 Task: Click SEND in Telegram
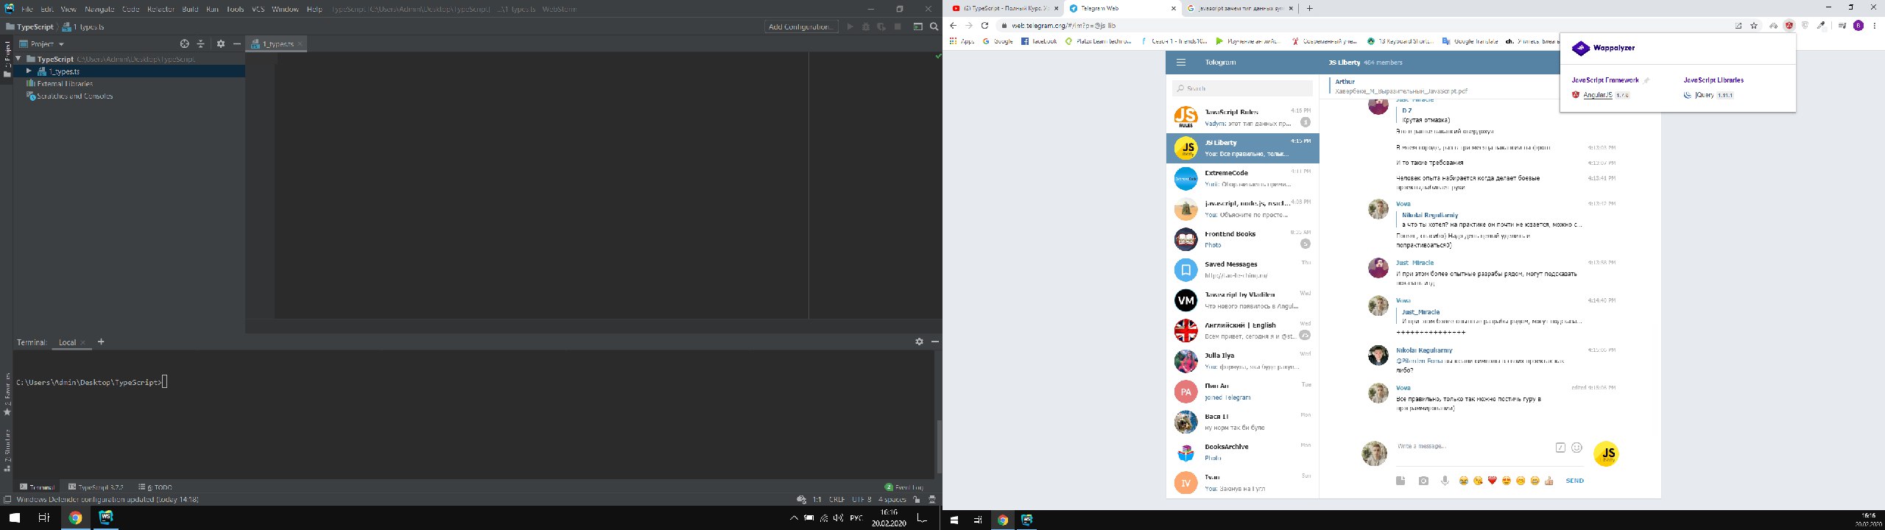click(1574, 481)
